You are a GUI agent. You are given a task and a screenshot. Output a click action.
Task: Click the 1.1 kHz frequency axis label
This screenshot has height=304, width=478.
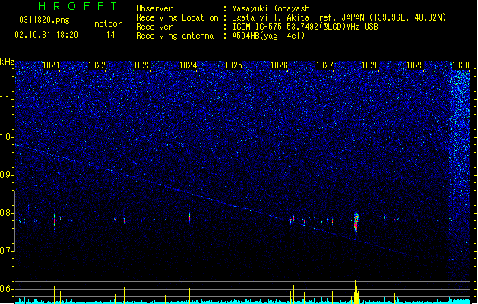click(x=7, y=99)
